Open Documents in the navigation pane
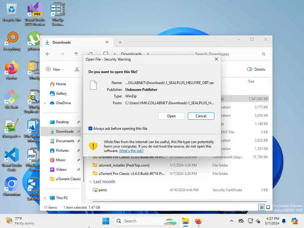The width and height of the screenshot is (304, 228). click(65, 141)
